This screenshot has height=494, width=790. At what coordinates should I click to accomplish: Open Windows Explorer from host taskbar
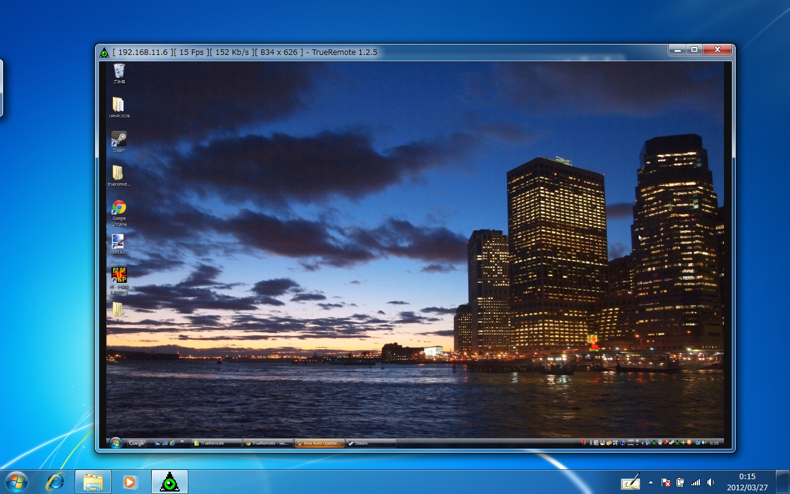93,482
